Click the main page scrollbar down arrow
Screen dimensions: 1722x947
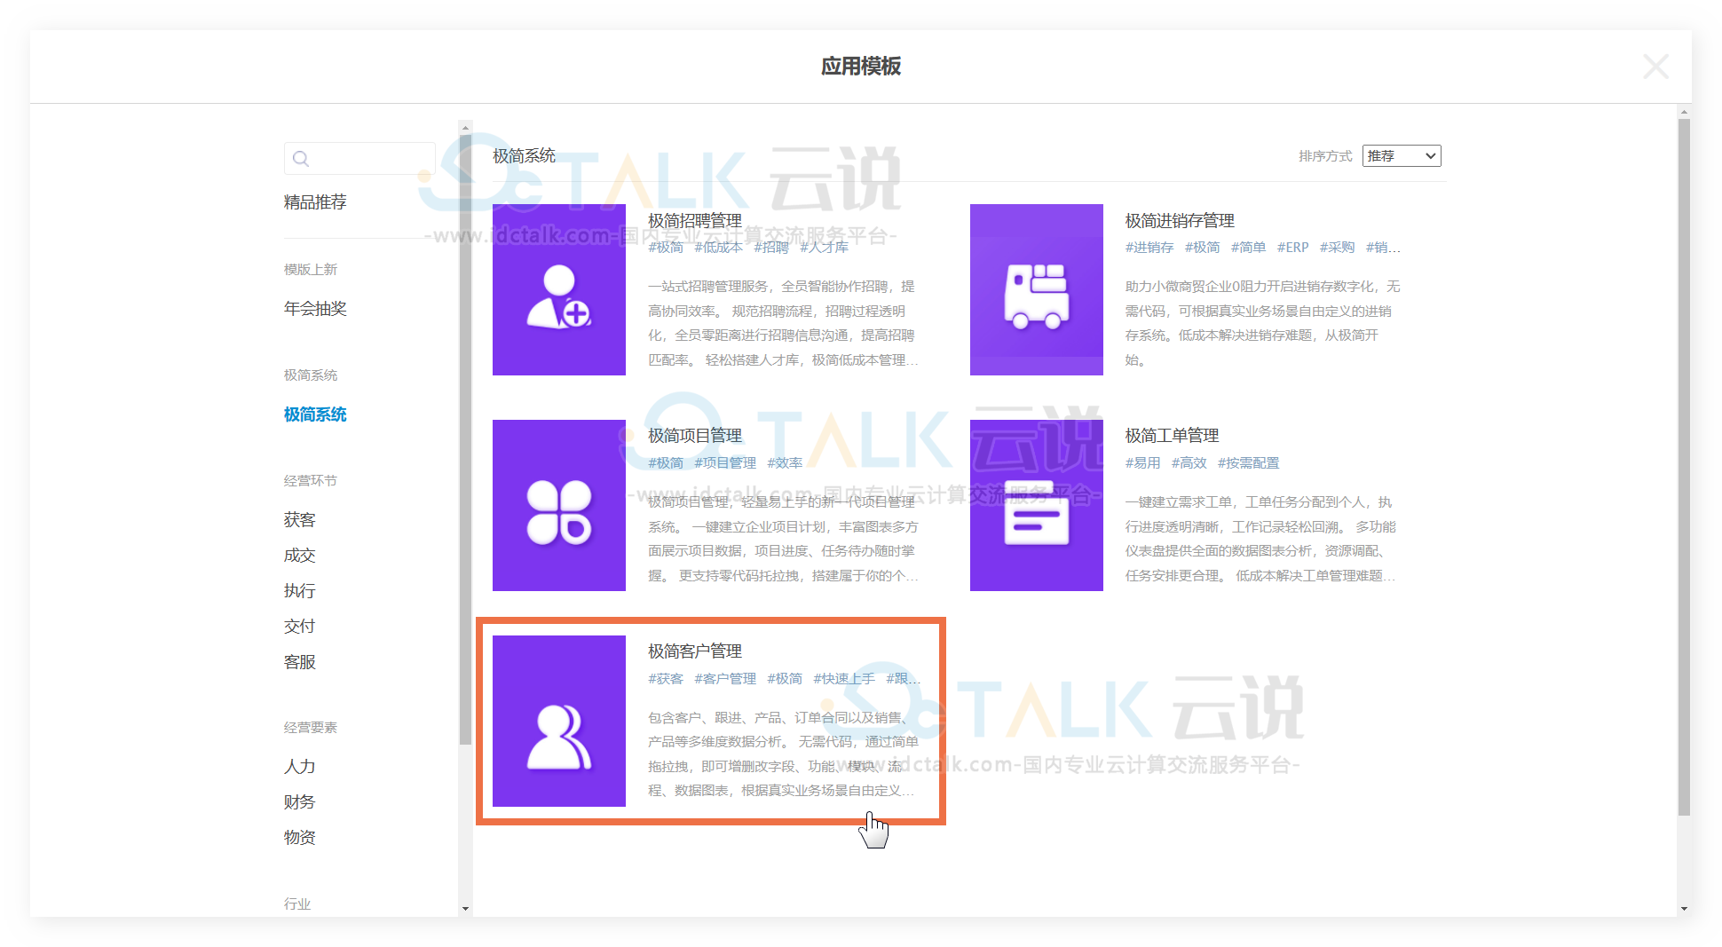click(x=1684, y=909)
